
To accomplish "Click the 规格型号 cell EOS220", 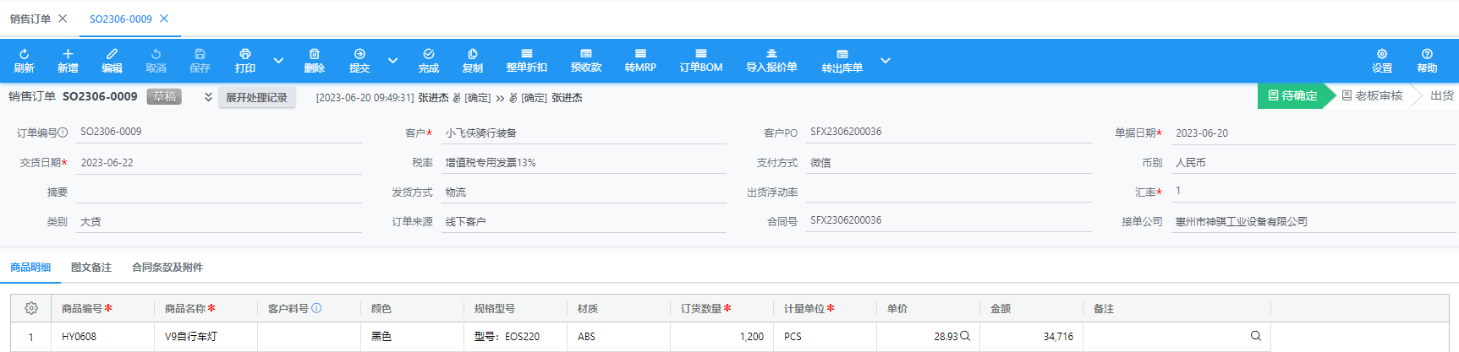I will (515, 336).
